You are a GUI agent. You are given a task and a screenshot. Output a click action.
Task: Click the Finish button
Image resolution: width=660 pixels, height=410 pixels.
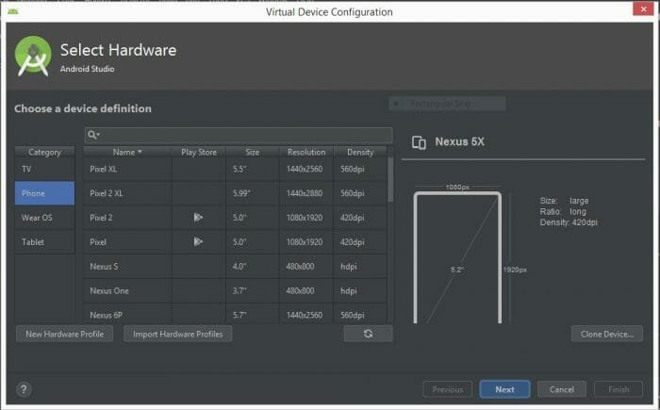click(619, 389)
